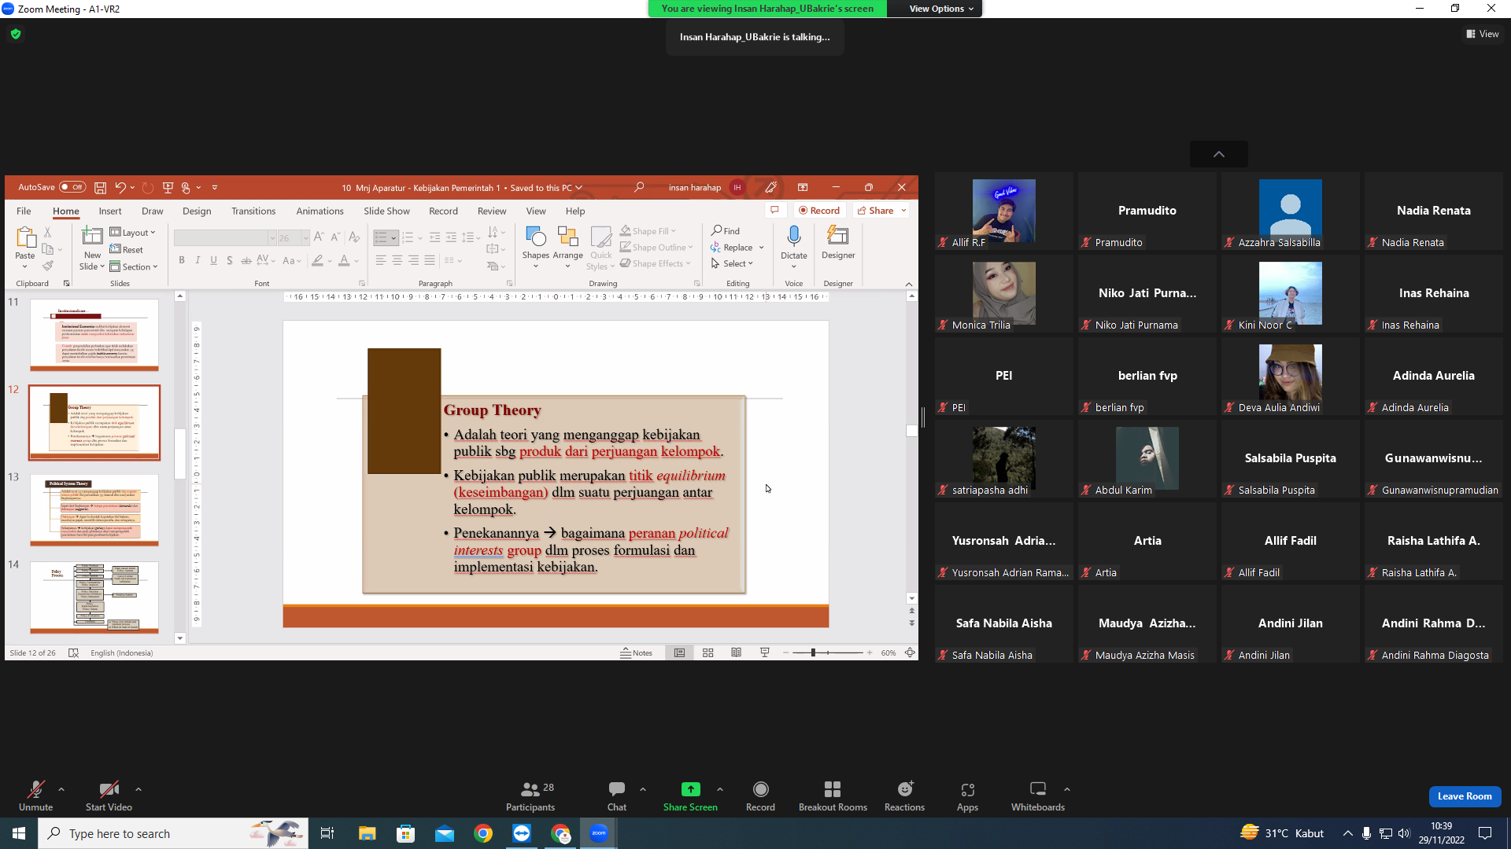Click the Undo icon in PowerPoint

coord(120,188)
